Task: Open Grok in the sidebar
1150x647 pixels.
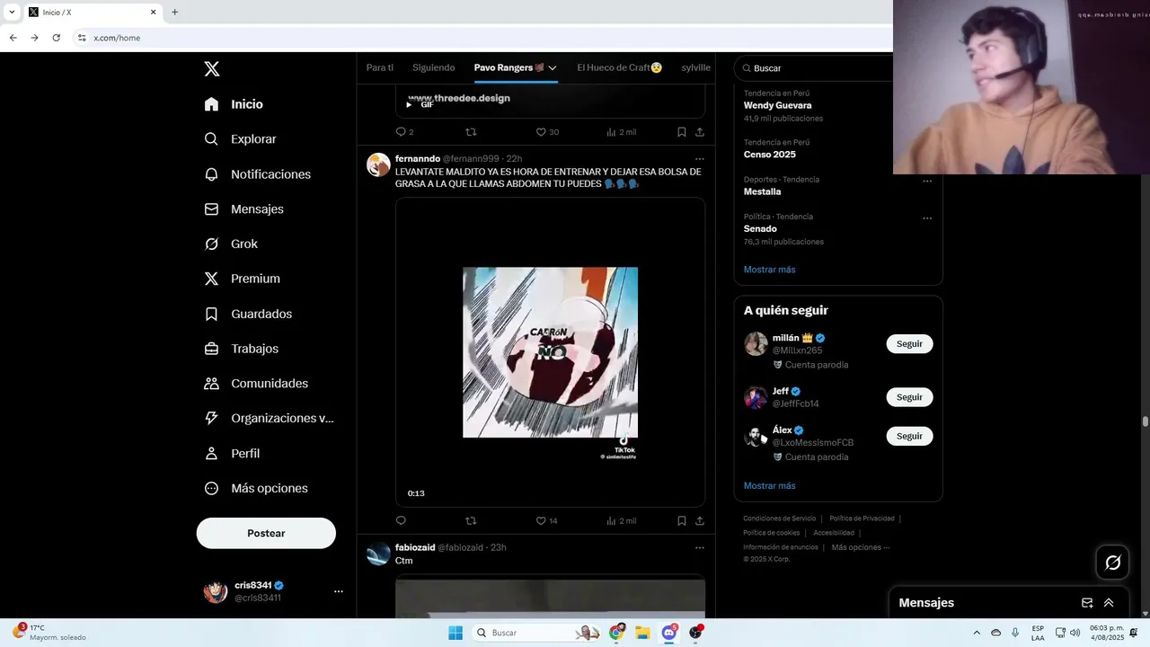Action: (231, 244)
